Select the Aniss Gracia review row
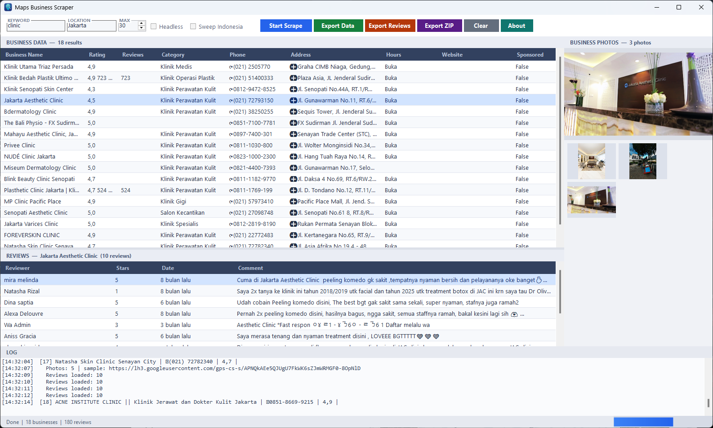 click(278, 336)
